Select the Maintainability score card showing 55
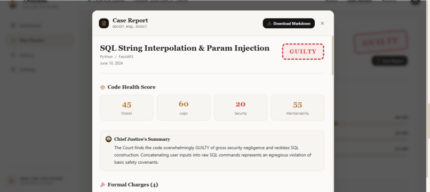The image size is (430, 192). [298, 108]
